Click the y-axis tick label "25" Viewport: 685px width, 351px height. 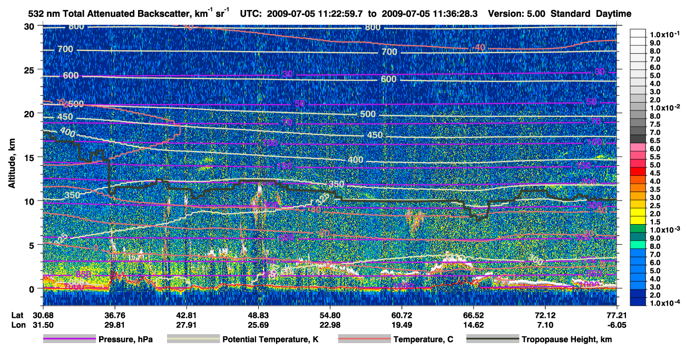click(x=30, y=69)
